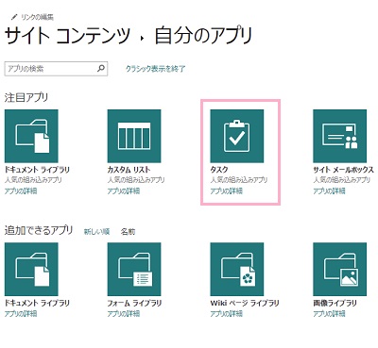This screenshot has width=378, height=348.
Task: Click the pencil icon beside リンクの編集
Action: click(x=14, y=17)
